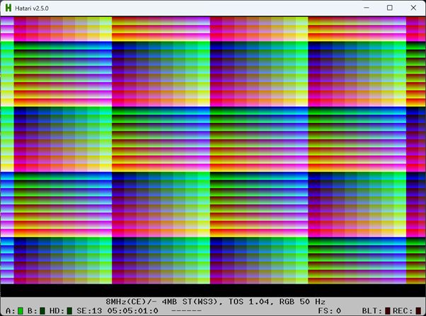This screenshot has height=316, width=426.
Task: Click the REC: recording LED indicator
Action: pyautogui.click(x=419, y=310)
